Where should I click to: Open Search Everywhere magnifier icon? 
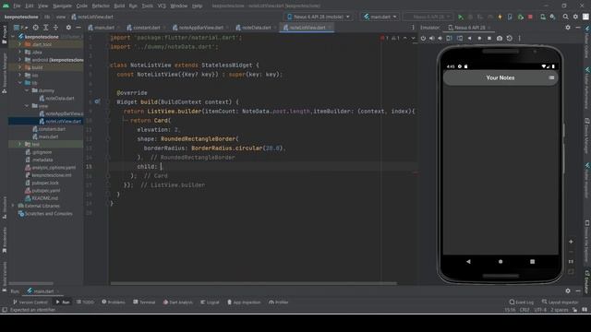coord(566,17)
